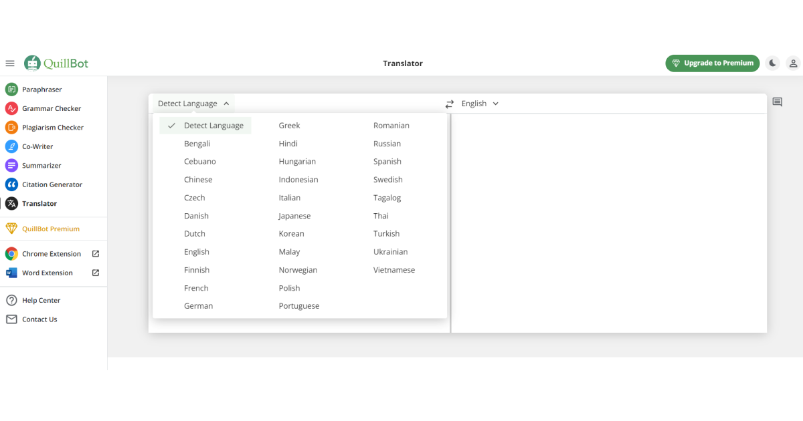The height and width of the screenshot is (421, 803).
Task: Select Finnish from the list
Action: point(197,270)
